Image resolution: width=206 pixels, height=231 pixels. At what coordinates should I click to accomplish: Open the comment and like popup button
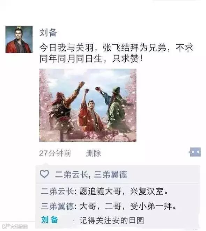pyautogui.click(x=195, y=152)
